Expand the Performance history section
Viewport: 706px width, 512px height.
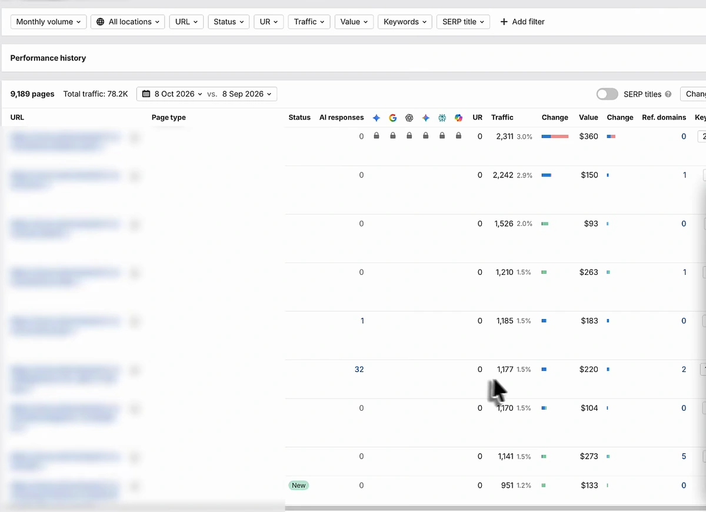(48, 58)
